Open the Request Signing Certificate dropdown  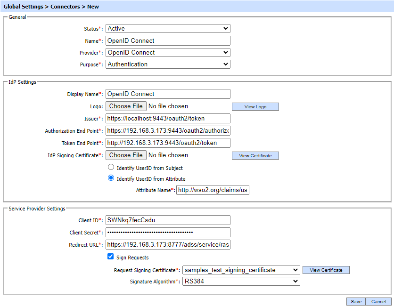[241, 270]
